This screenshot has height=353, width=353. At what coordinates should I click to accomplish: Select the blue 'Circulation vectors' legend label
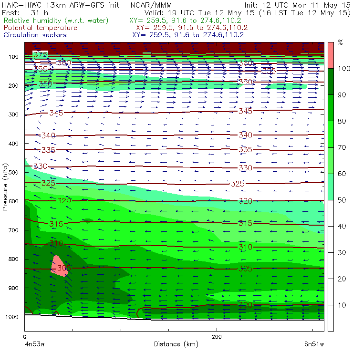(x=35, y=35)
